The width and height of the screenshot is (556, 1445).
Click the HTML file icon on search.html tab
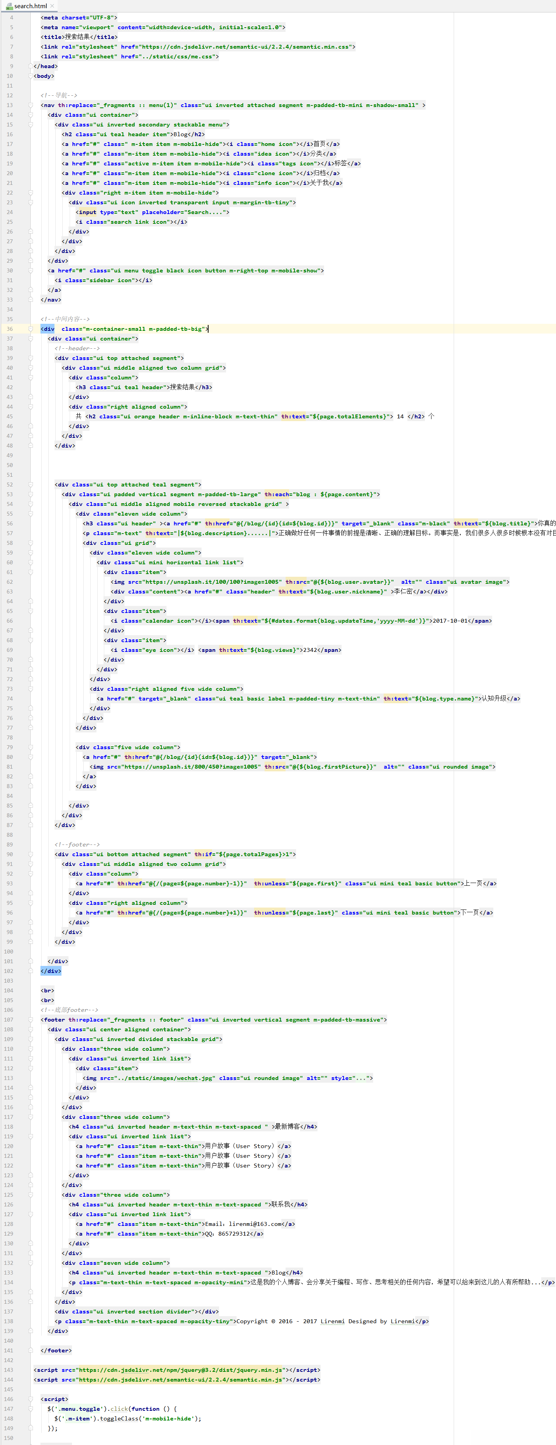pos(9,6)
